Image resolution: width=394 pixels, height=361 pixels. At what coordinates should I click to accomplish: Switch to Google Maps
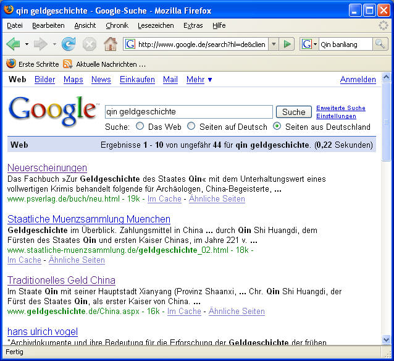73,80
